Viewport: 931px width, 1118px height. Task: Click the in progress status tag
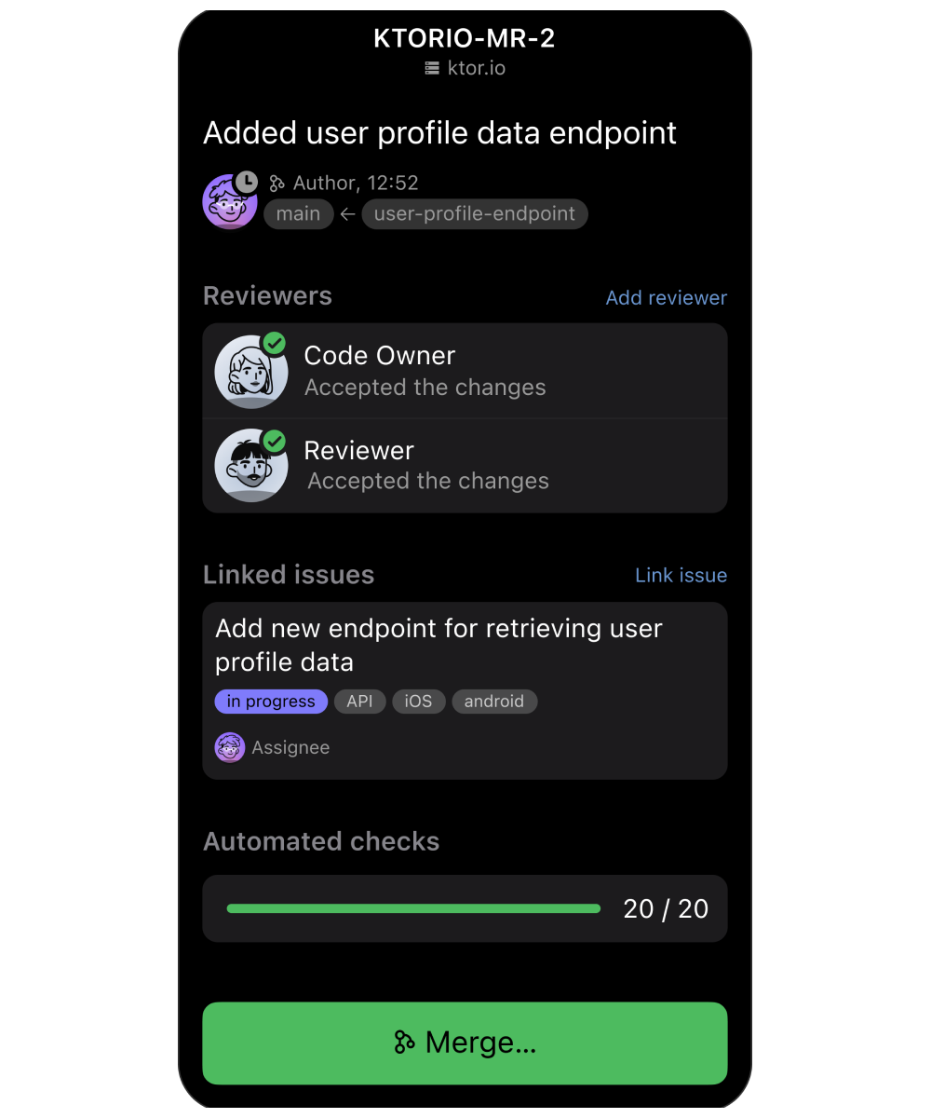click(x=271, y=702)
